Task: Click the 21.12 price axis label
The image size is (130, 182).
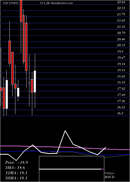Action: coord(121,27)
